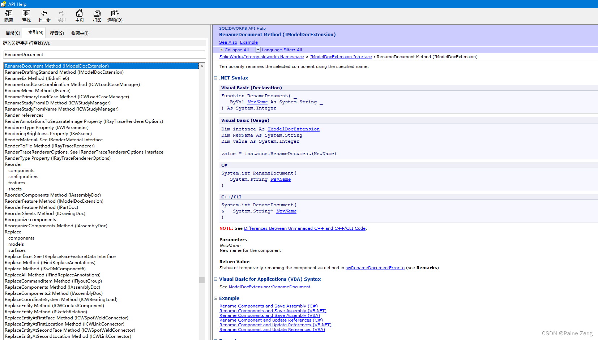Image resolution: width=598 pixels, height=340 pixels.
Task: Open Rename Component and Update References (VBA) example
Action: [x=272, y=330]
